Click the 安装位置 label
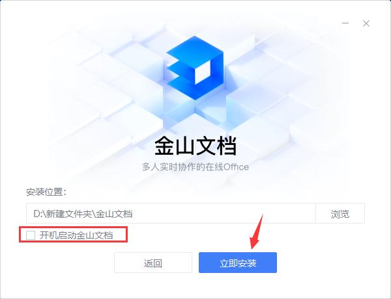The width and height of the screenshot is (391, 299). [x=46, y=192]
